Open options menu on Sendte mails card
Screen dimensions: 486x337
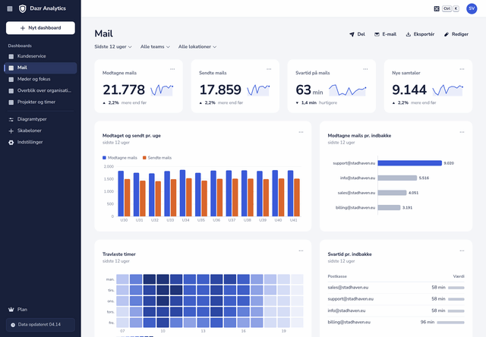pos(269,69)
